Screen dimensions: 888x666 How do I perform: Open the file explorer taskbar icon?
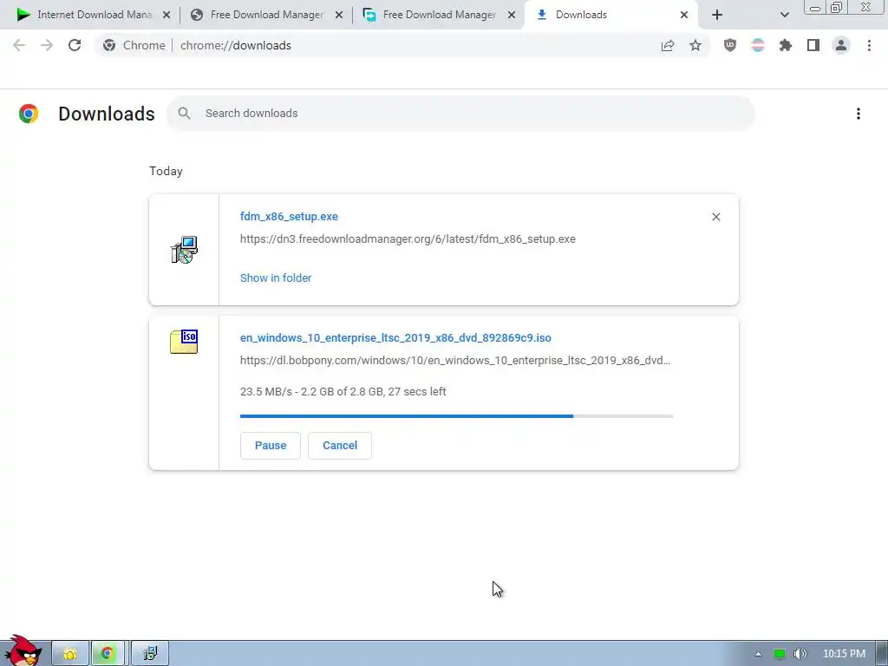tap(70, 654)
